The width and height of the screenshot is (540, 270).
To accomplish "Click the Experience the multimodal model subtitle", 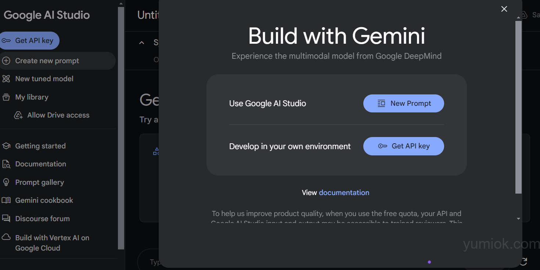I will 336,56.
